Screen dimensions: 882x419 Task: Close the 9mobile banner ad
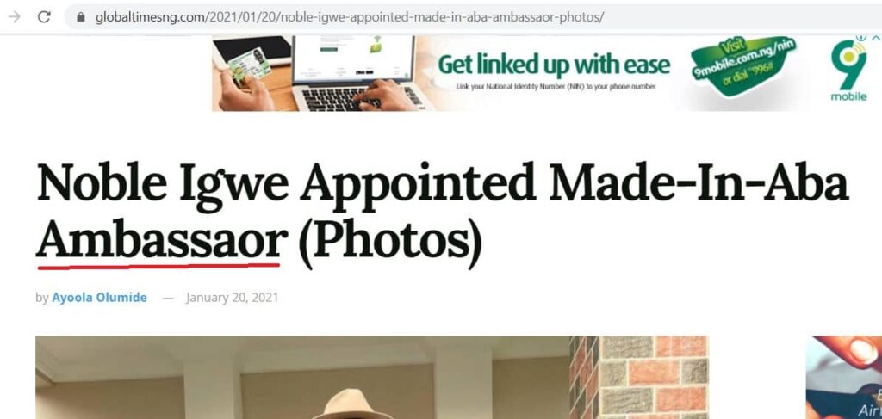pos(875,38)
